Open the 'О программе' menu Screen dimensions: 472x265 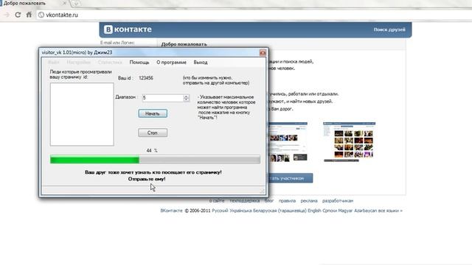point(171,63)
